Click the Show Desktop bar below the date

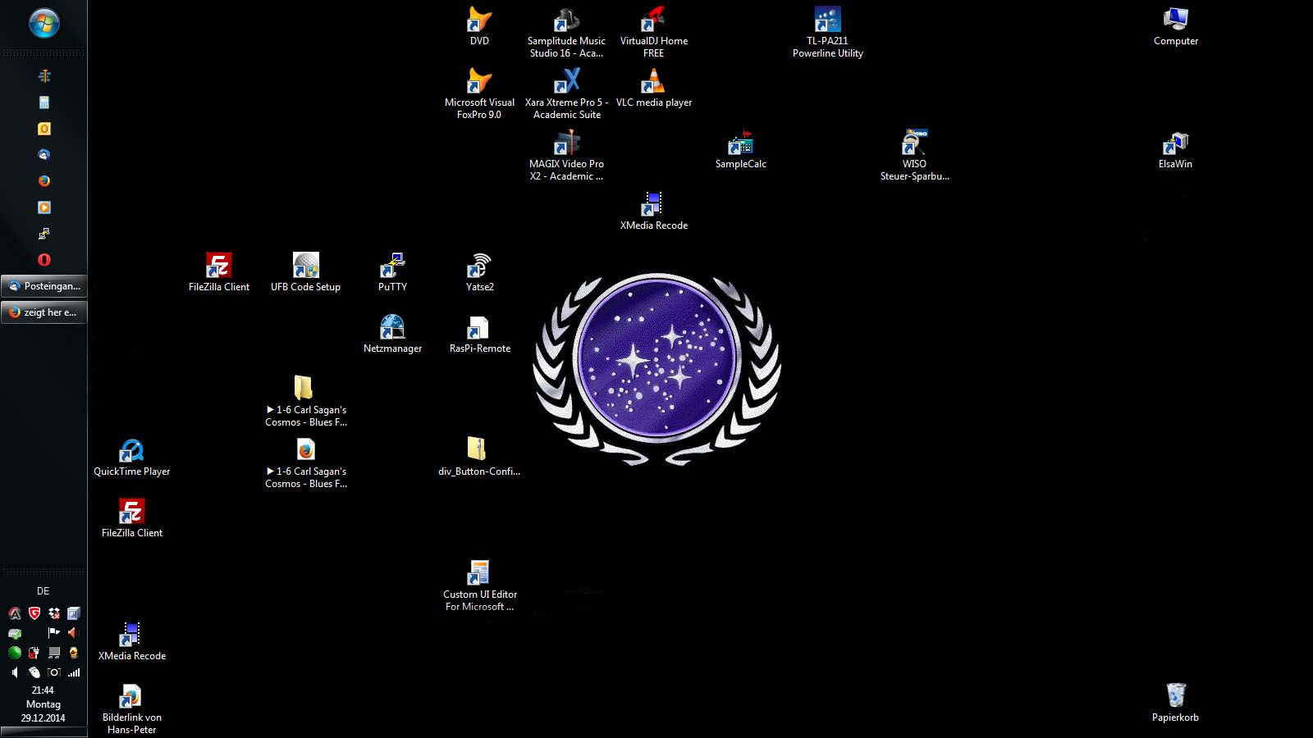pyautogui.click(x=43, y=732)
